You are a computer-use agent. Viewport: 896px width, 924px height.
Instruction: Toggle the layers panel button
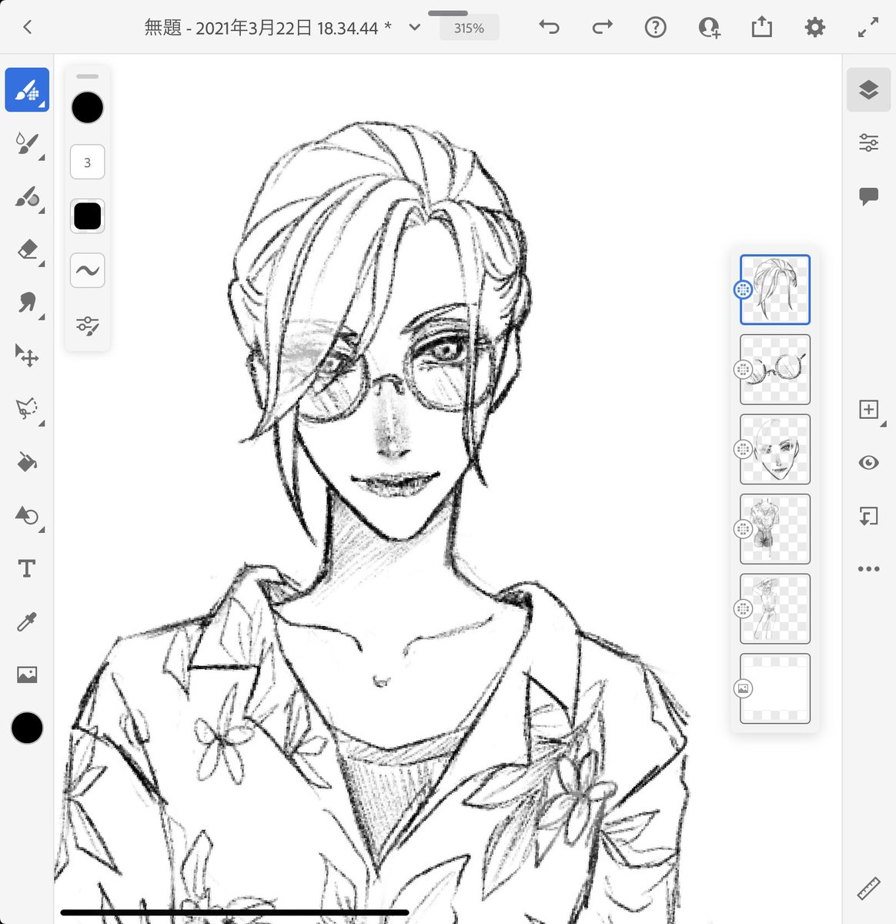868,90
